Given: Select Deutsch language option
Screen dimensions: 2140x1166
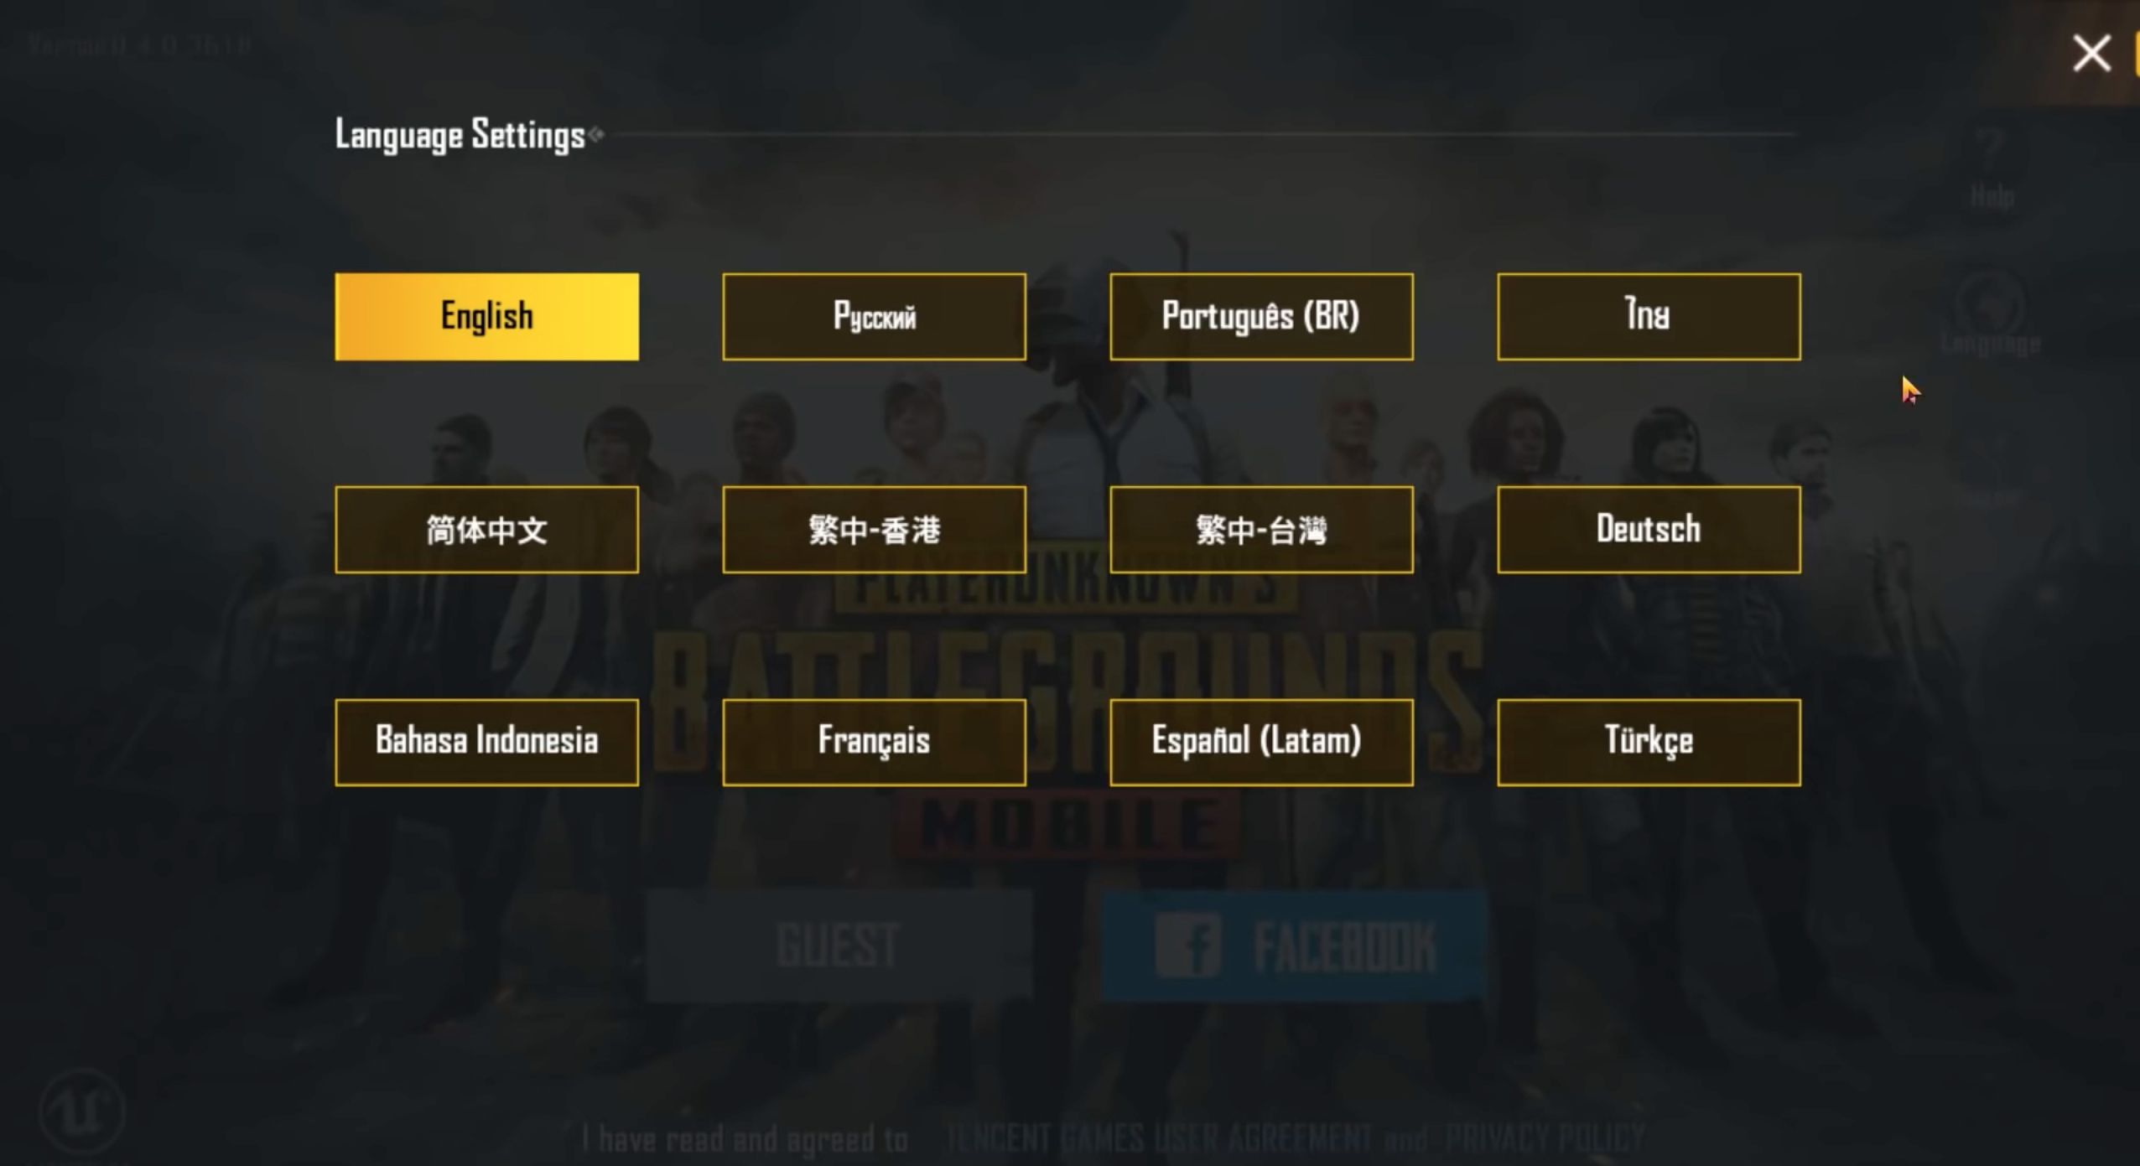Looking at the screenshot, I should coord(1648,528).
